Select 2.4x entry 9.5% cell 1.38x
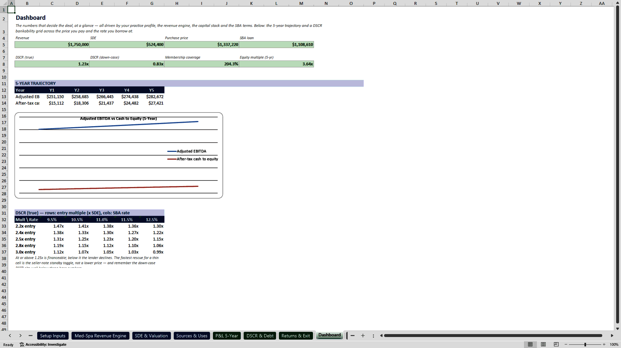 tap(52, 233)
